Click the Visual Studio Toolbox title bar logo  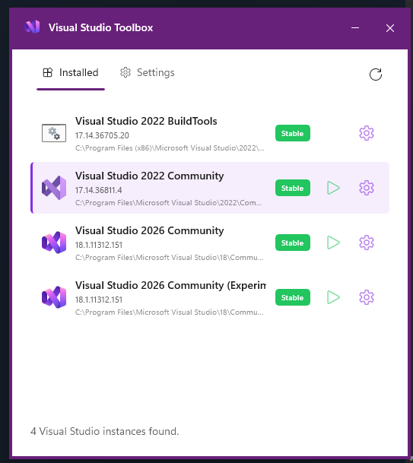(x=32, y=27)
